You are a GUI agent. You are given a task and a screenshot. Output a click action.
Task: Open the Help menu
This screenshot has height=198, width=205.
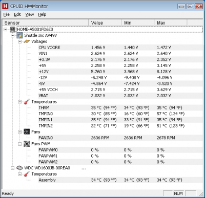pos(42,14)
